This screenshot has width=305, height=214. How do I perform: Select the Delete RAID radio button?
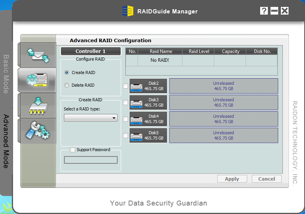coord(67,85)
